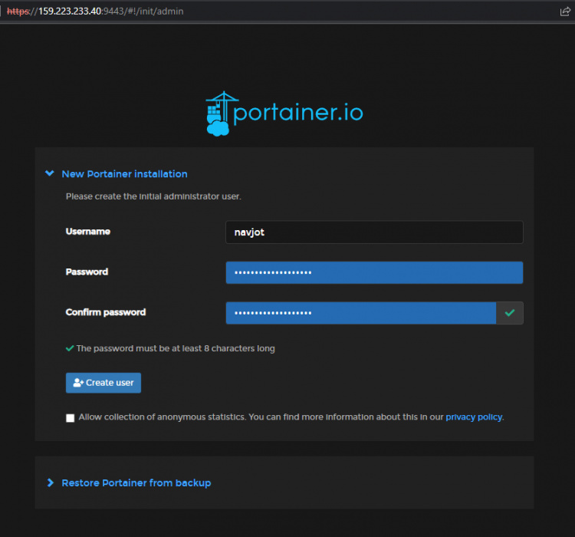Select the Confirm password input field

(x=360, y=313)
